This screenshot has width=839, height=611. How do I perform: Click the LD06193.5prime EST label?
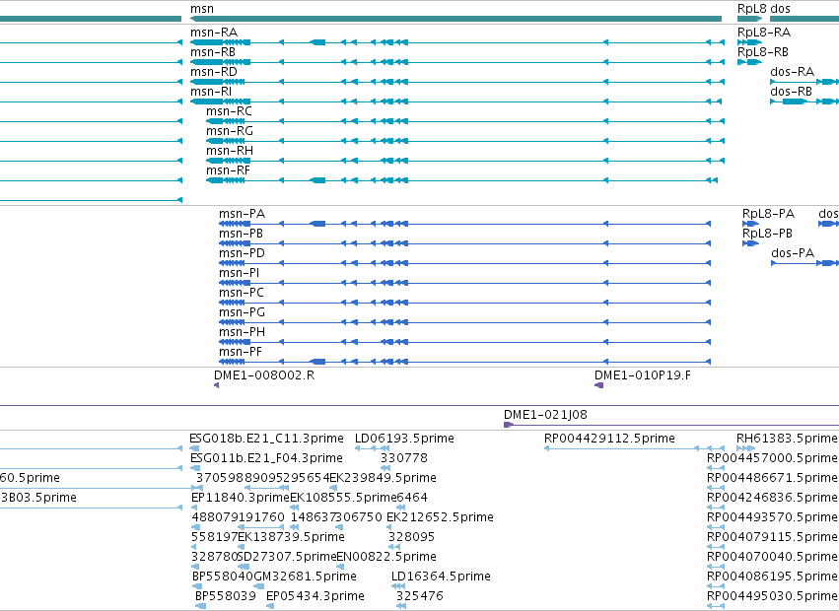pyautogui.click(x=404, y=439)
